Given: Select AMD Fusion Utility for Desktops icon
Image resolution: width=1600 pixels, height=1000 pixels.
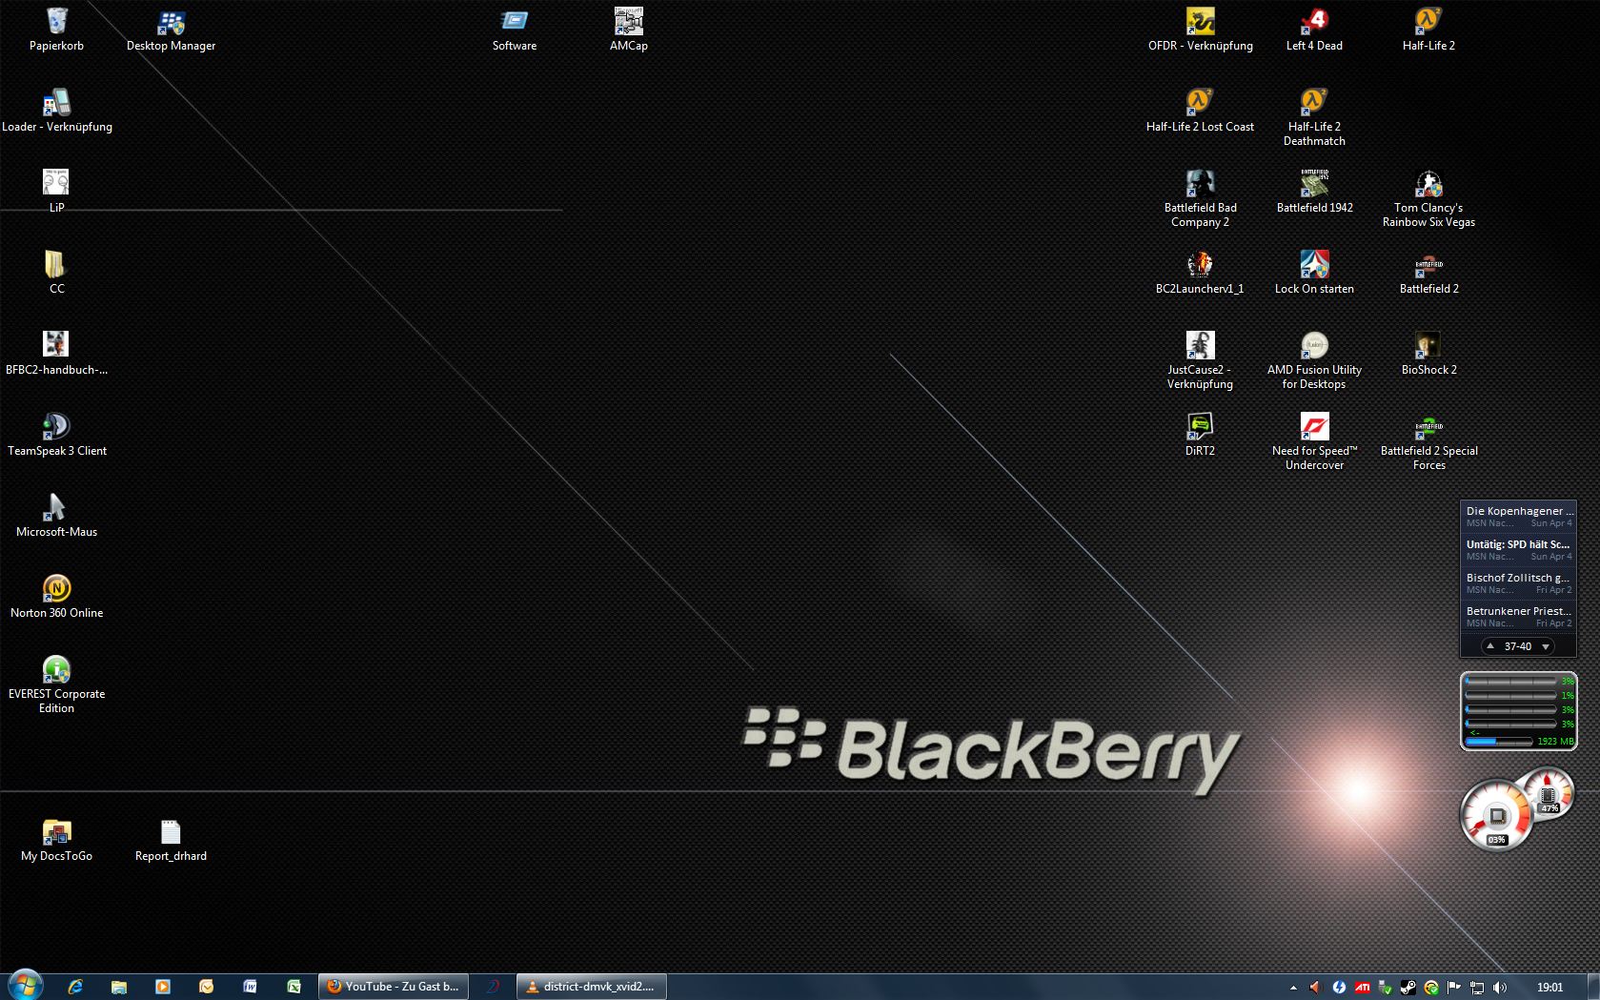Looking at the screenshot, I should (1314, 360).
